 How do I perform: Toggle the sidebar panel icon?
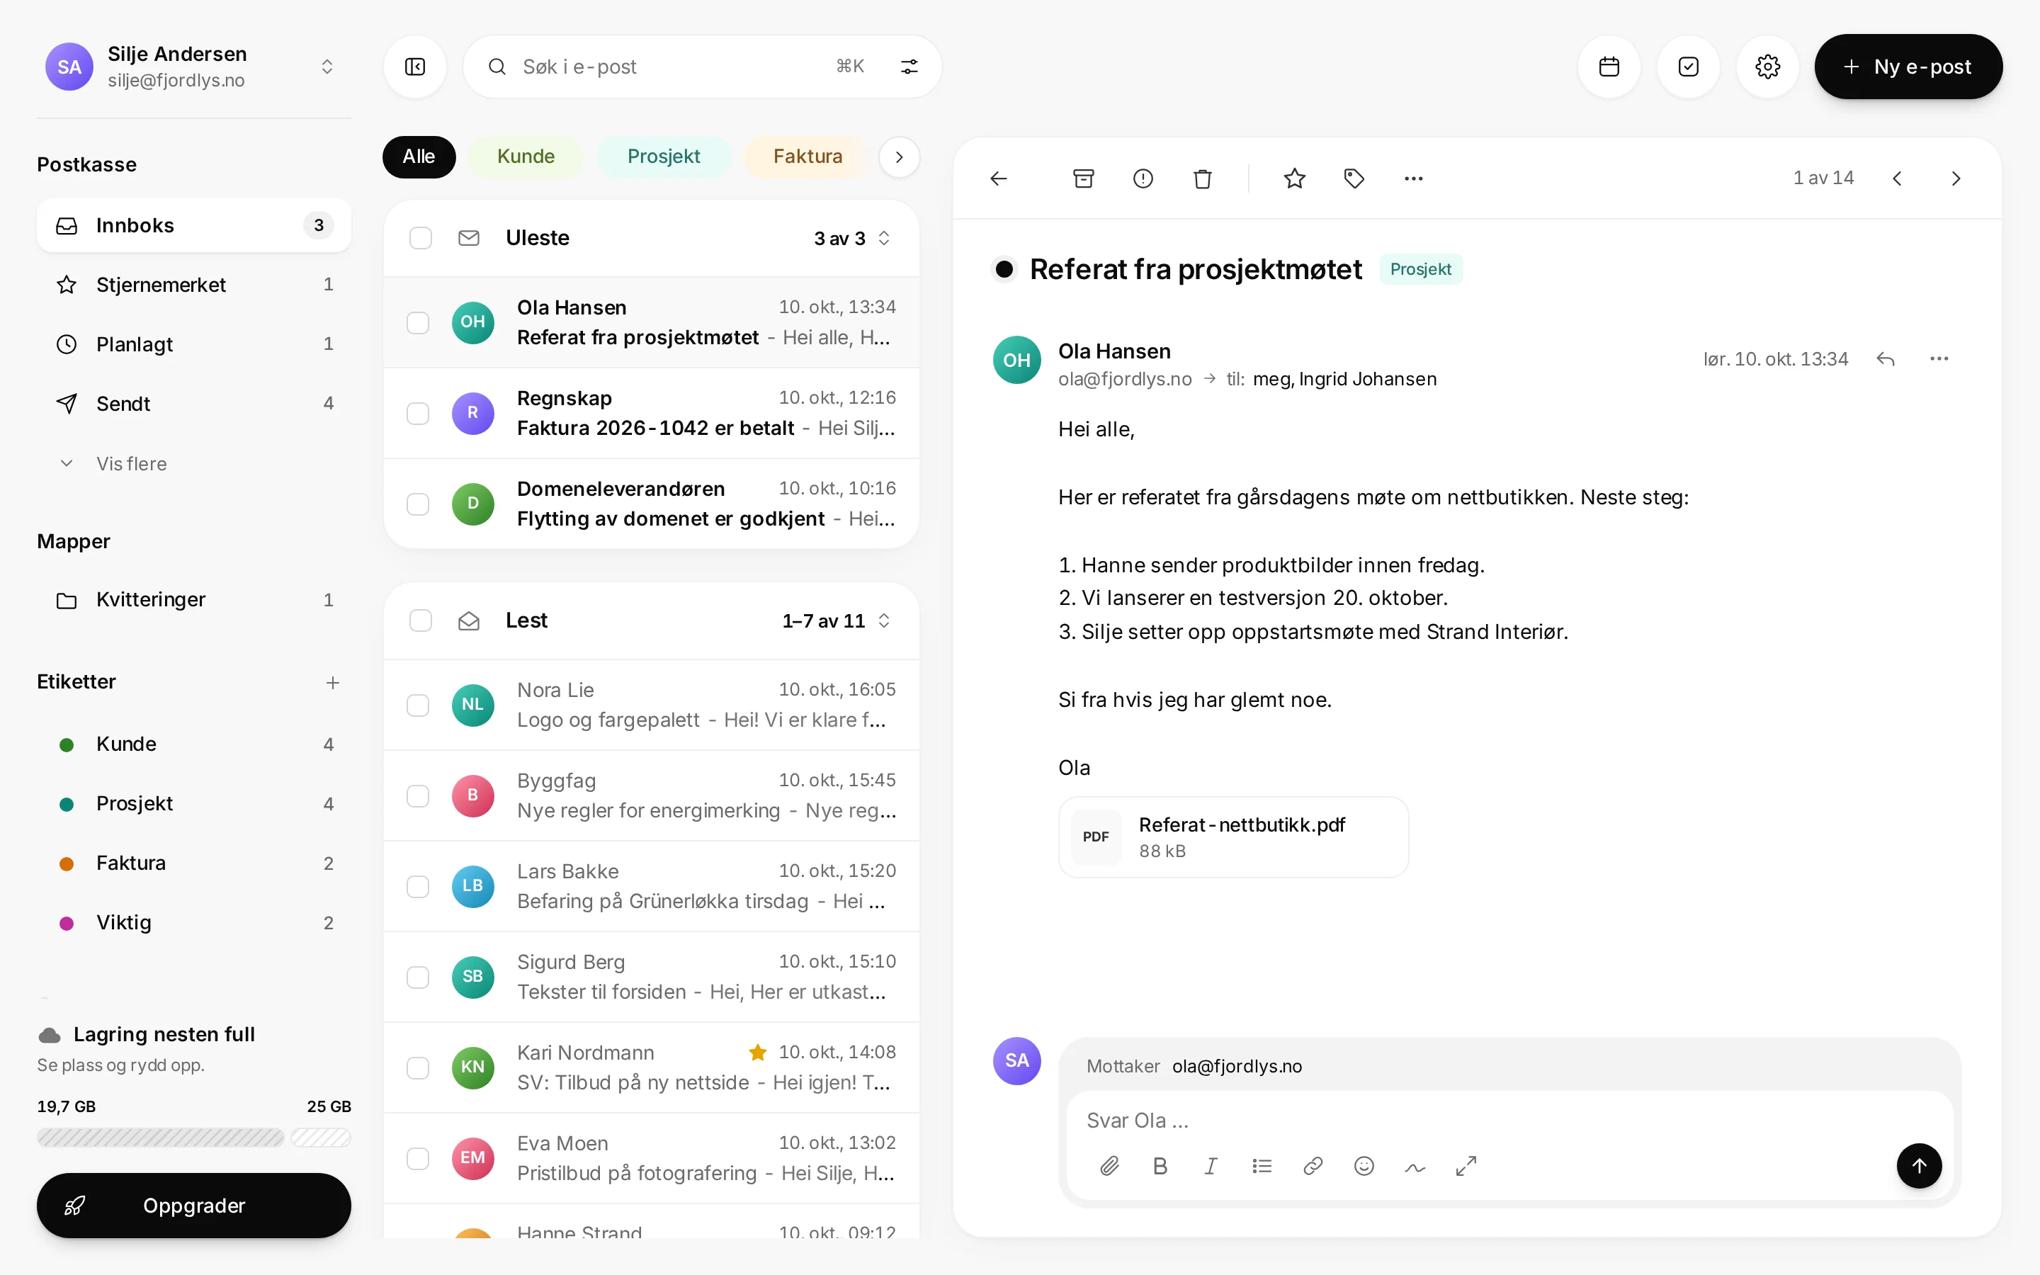click(x=415, y=67)
